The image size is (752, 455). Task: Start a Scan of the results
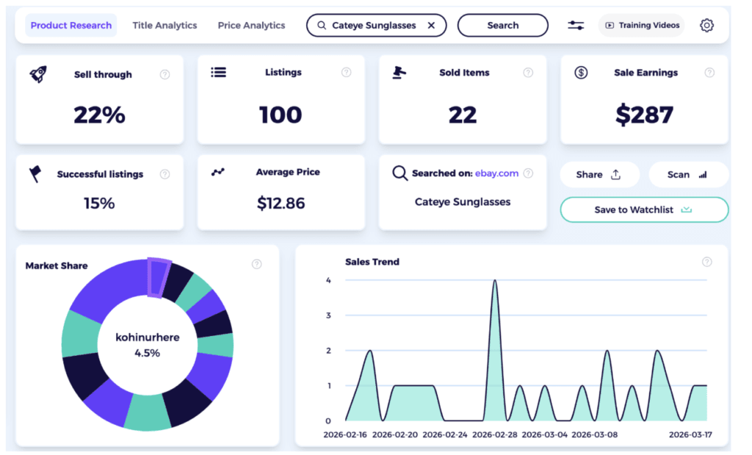[x=687, y=174]
